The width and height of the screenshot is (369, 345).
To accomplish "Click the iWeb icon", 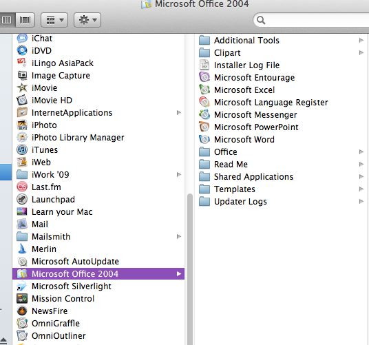I will 22,162.
